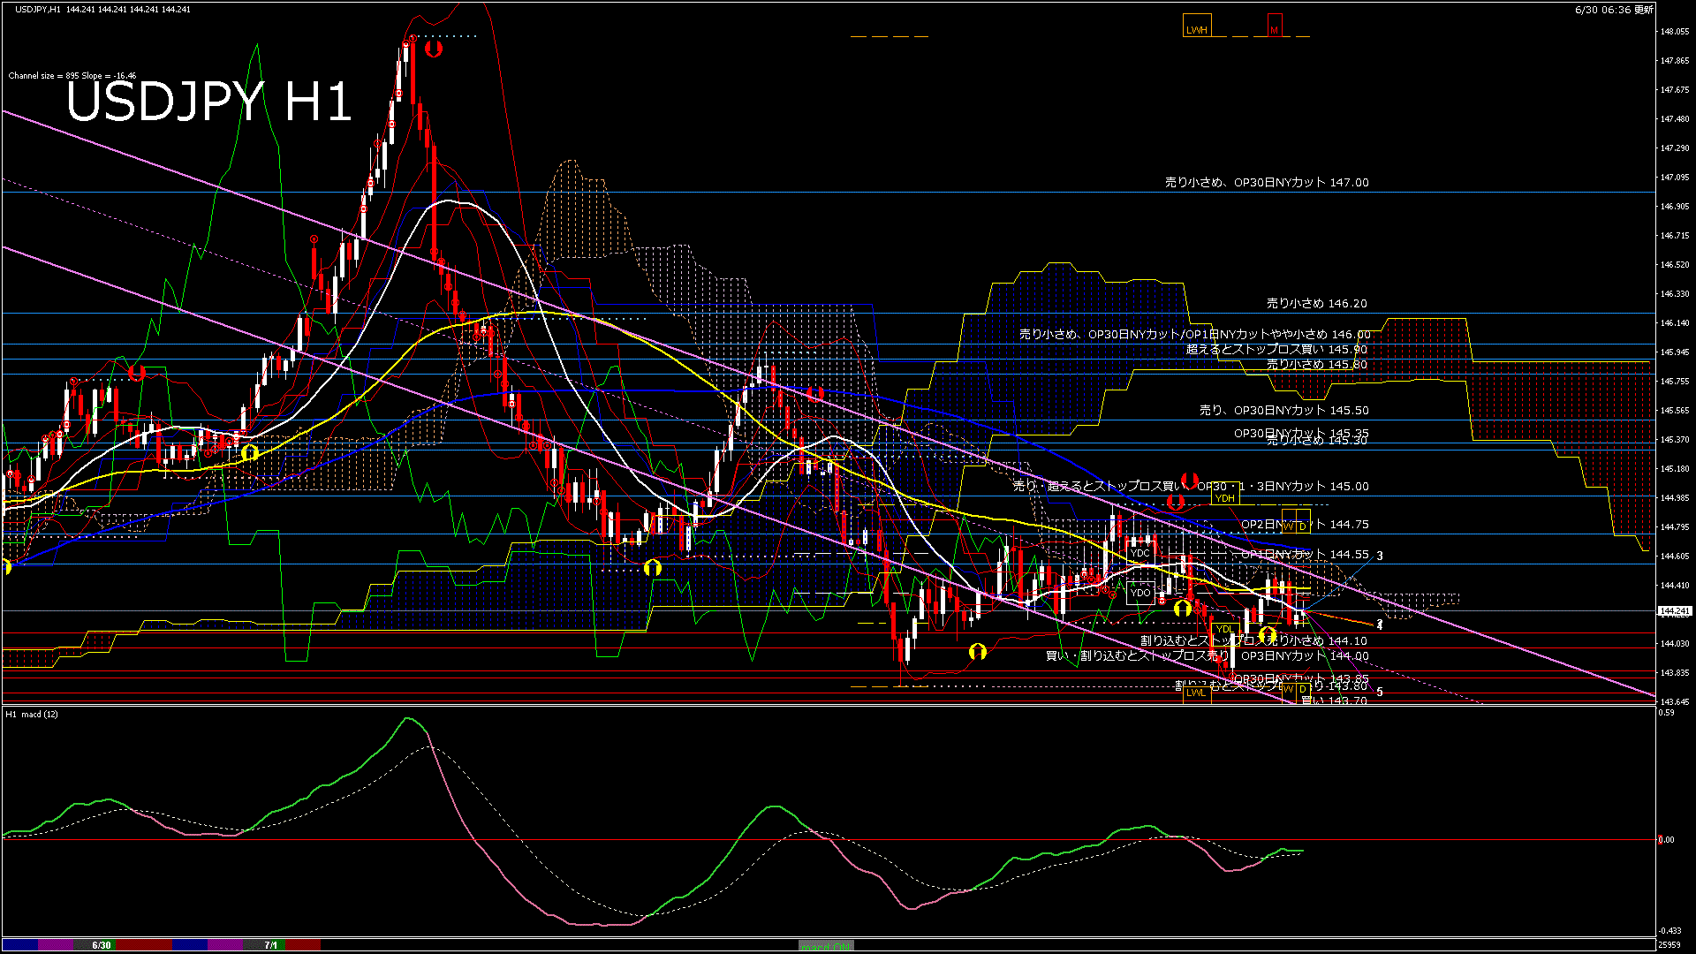1696x954 pixels.
Task: Click the 0.59 value on MACD scale
Action: 1666,712
